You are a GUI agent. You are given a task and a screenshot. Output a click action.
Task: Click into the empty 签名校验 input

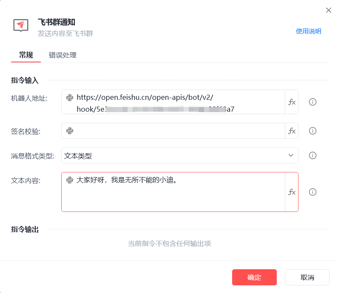pyautogui.click(x=179, y=131)
